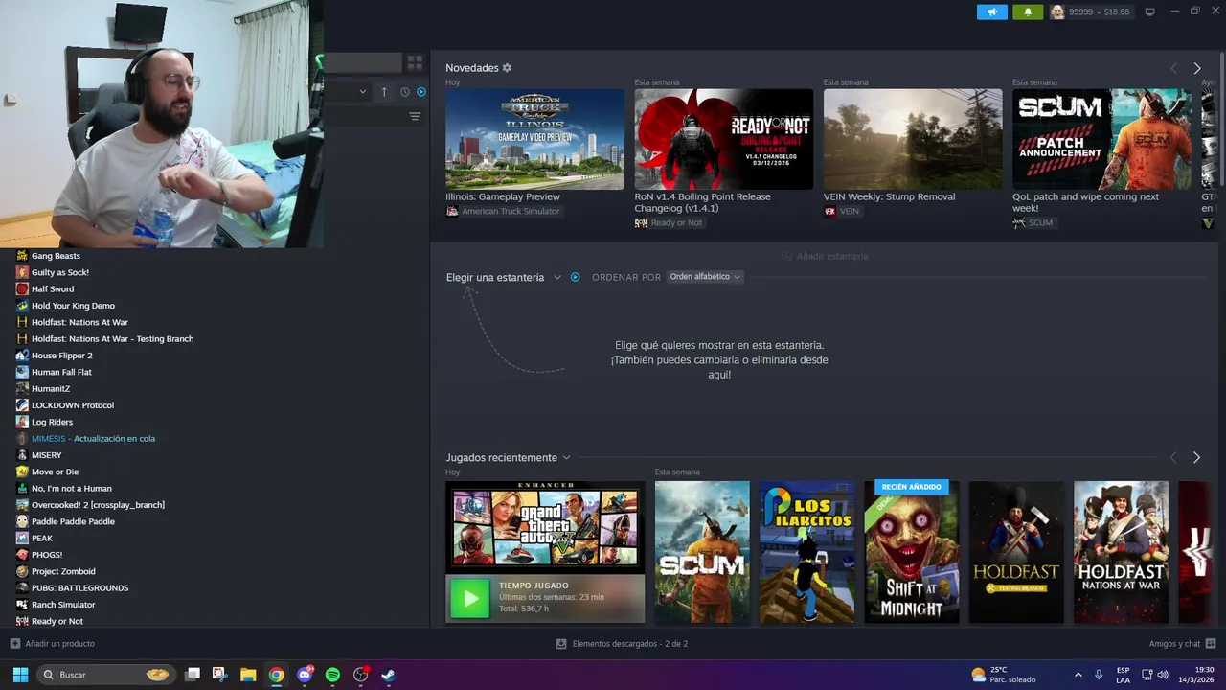The width and height of the screenshot is (1226, 690).
Task: Go to previous Novedades page arrow
Action: click(1173, 68)
